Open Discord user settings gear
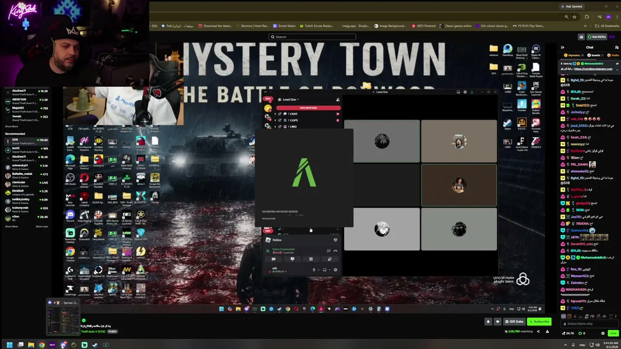The image size is (621, 349). 335,270
